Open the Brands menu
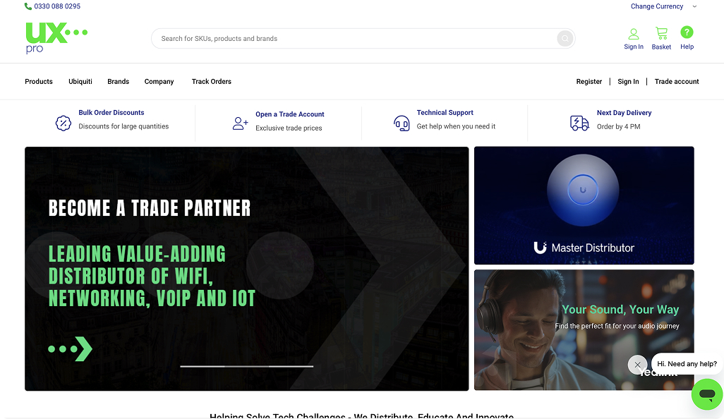 tap(118, 82)
